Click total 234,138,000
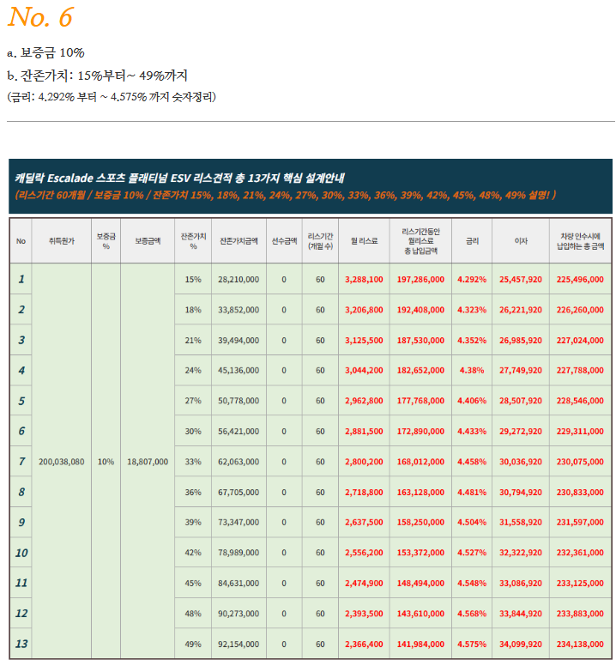616x666 pixels. (580, 645)
